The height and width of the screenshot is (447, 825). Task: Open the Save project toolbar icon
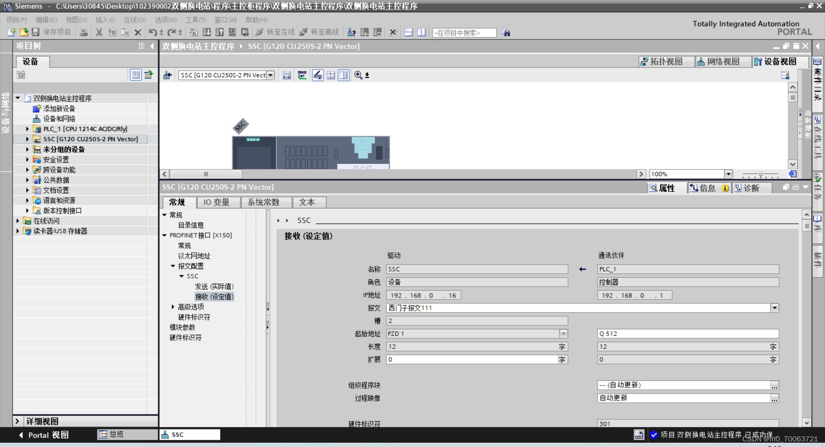pos(36,32)
